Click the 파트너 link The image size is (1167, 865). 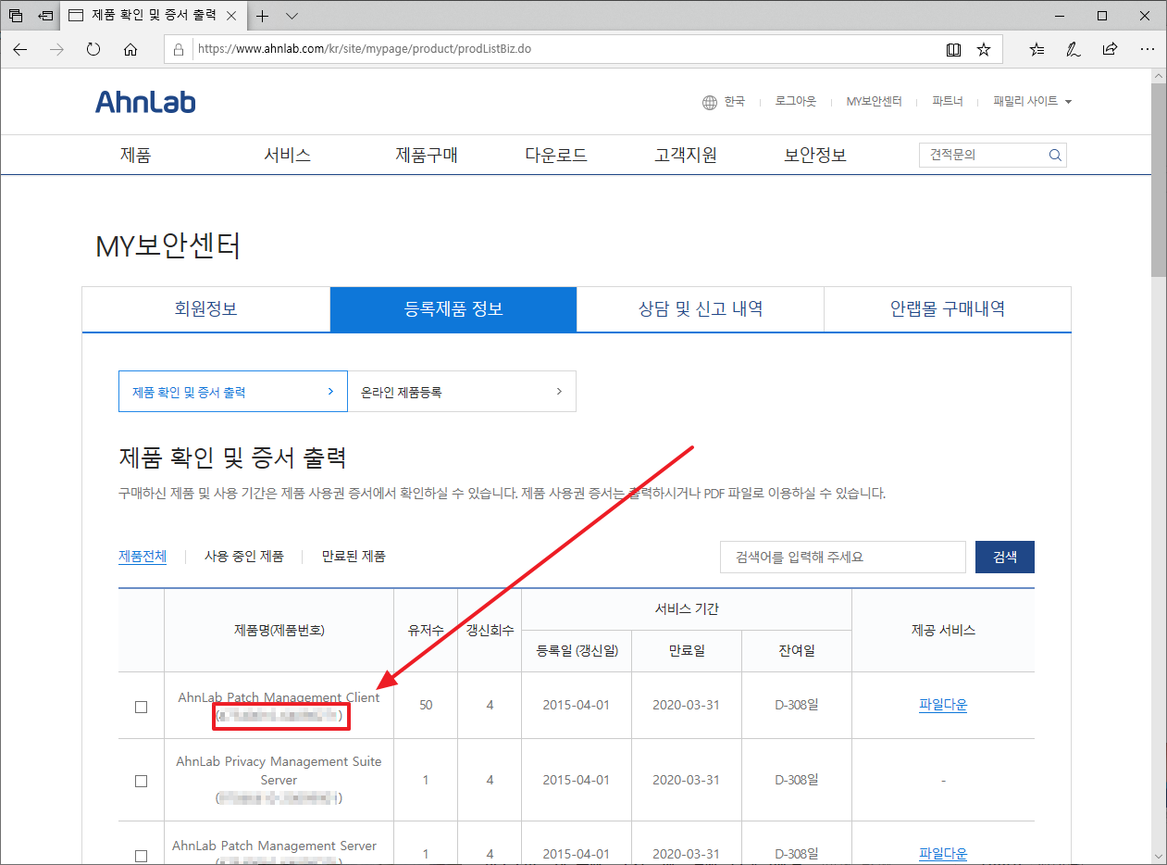point(948,102)
